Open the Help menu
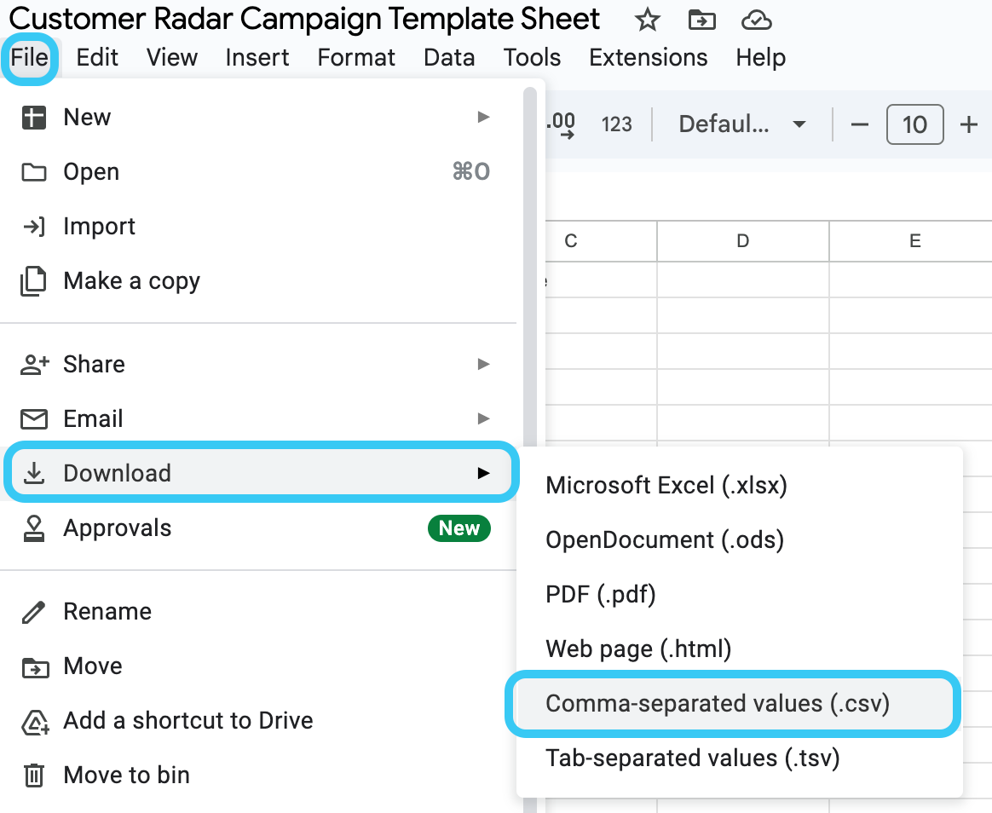992x813 pixels. [760, 58]
